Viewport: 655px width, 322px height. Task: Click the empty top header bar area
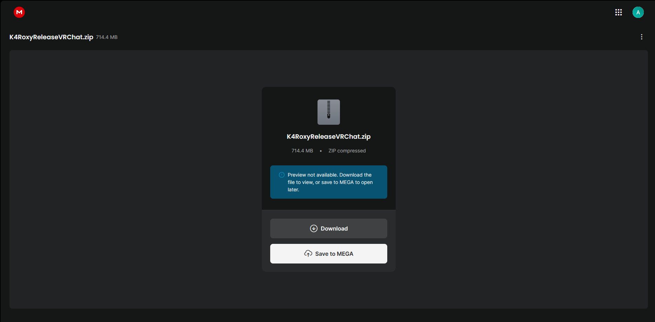pos(315,12)
